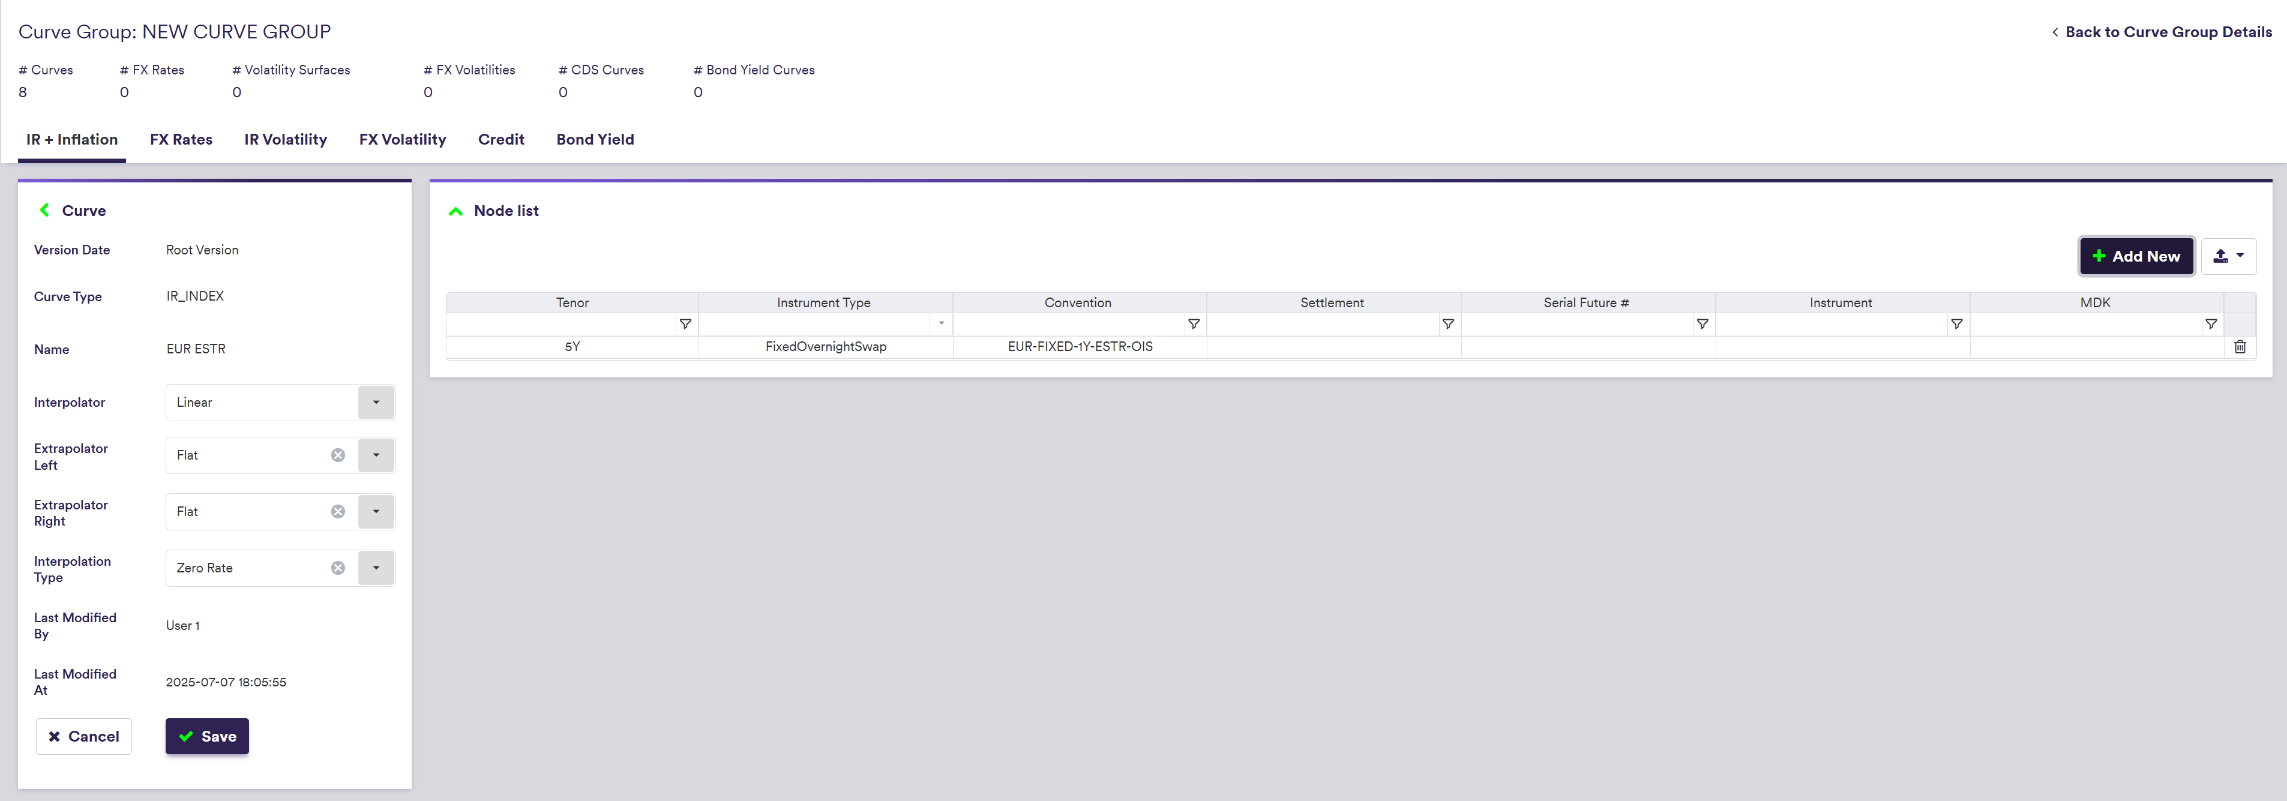Image resolution: width=2287 pixels, height=801 pixels.
Task: Open the Interpolator dropdown
Action: click(x=376, y=402)
